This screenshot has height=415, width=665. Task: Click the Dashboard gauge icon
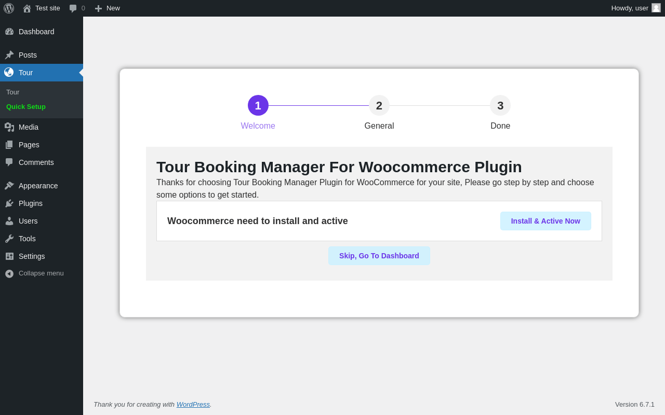click(x=9, y=32)
